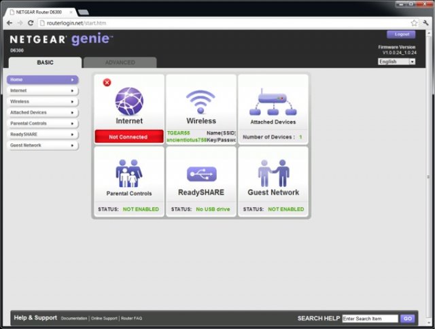Select the NETGEAR Router D6300 browser tab
The image size is (435, 329).
41,12
